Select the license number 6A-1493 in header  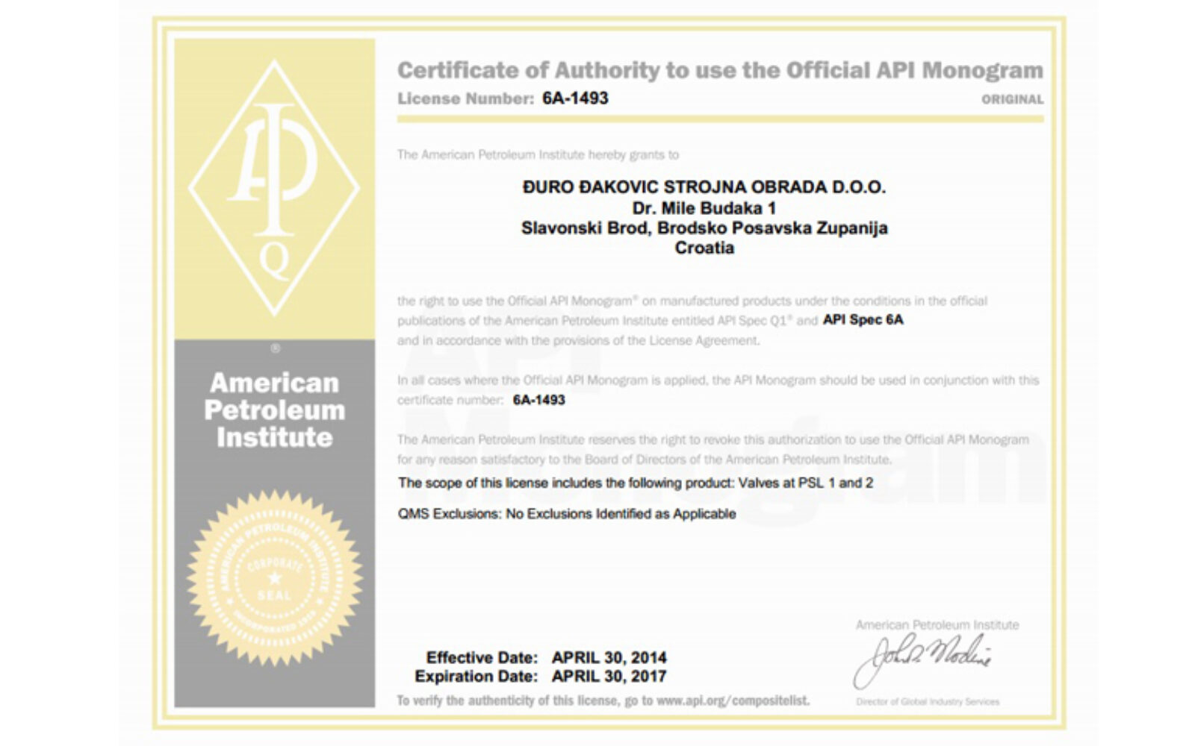click(575, 98)
